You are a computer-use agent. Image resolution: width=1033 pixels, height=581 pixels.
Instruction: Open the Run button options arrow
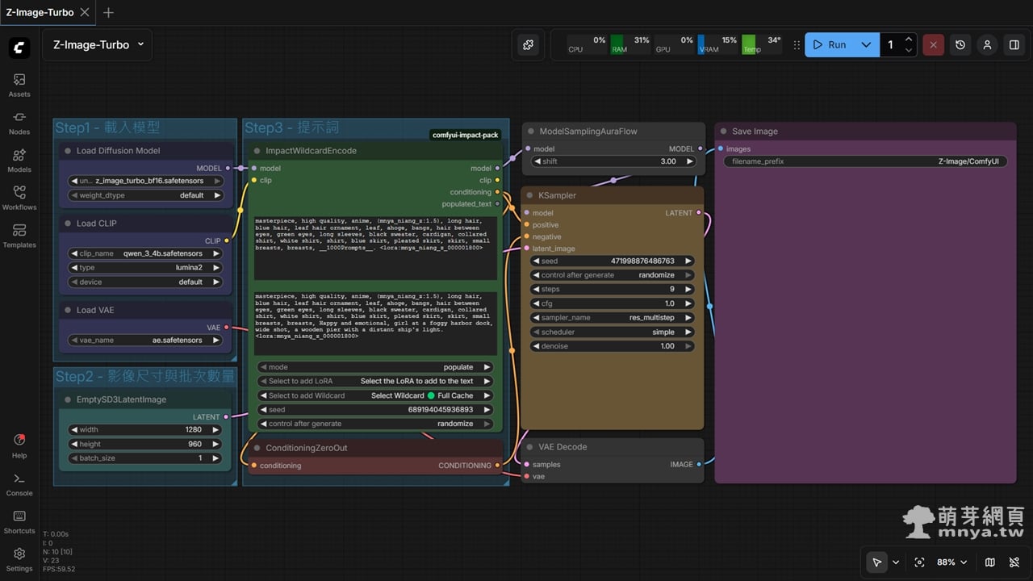(x=866, y=45)
